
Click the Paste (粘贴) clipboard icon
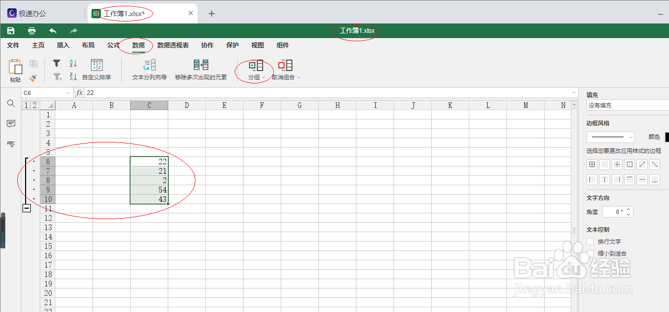tap(16, 66)
